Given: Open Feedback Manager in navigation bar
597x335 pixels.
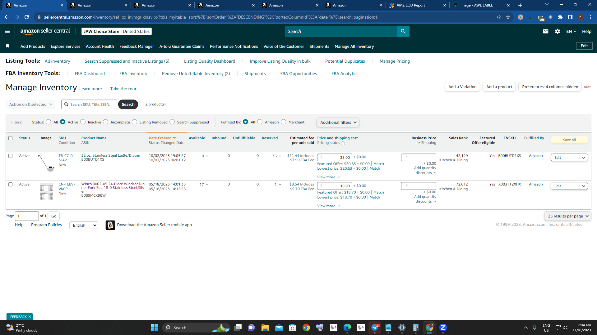Looking at the screenshot, I should (x=137, y=46).
